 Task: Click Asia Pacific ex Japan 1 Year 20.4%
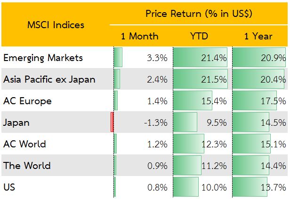click(x=273, y=79)
